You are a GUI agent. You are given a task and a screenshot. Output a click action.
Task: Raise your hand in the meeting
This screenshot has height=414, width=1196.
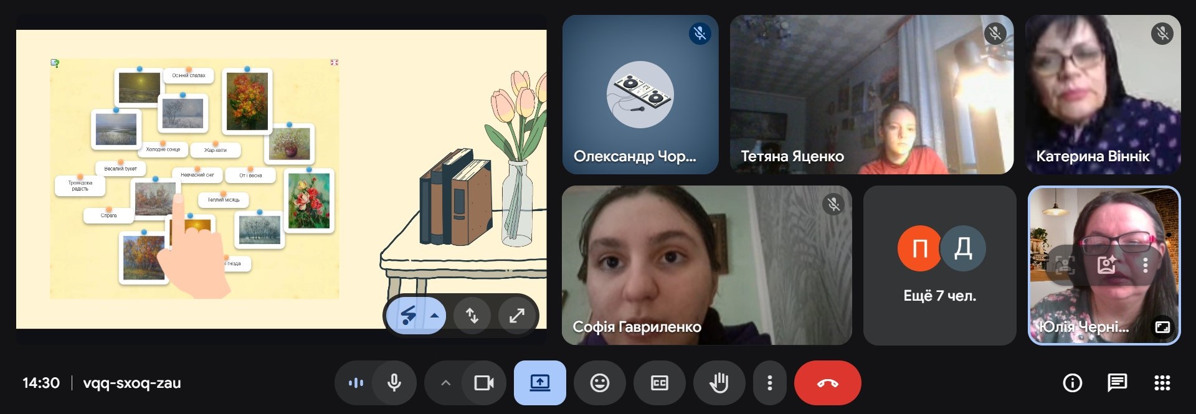[x=719, y=383]
